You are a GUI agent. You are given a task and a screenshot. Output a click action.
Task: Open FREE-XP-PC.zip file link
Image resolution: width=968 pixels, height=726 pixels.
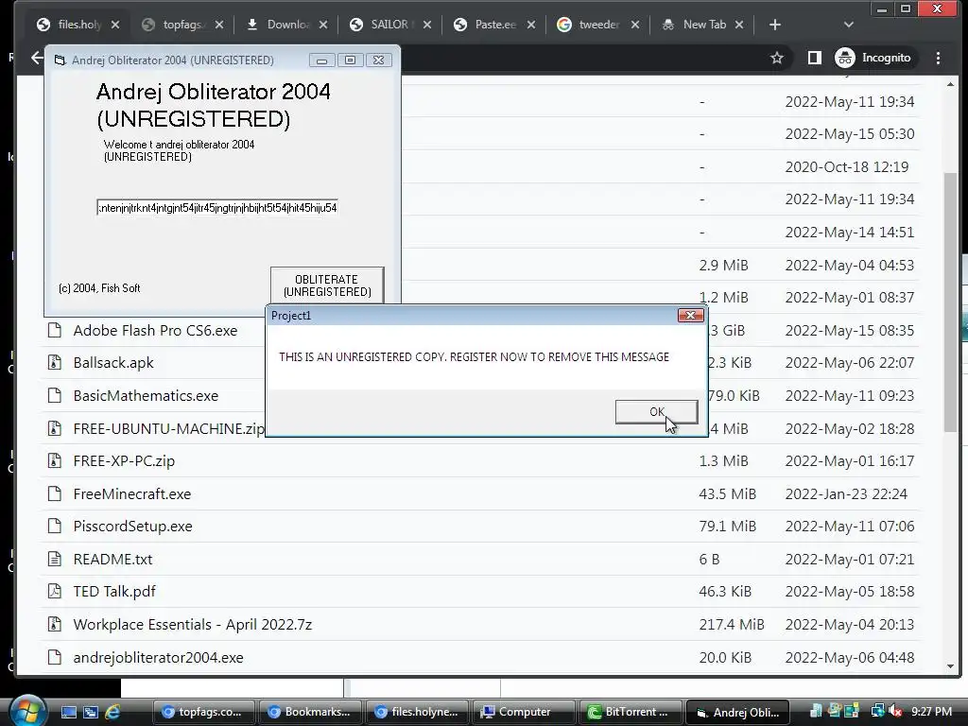[124, 461]
